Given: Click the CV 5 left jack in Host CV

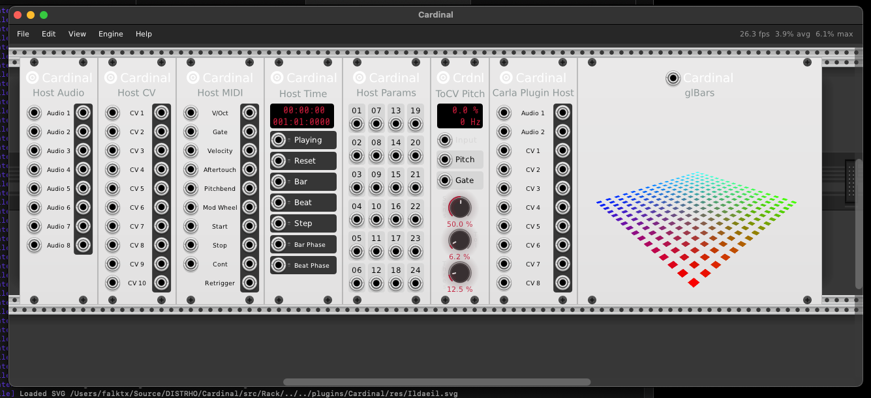Looking at the screenshot, I should [x=113, y=188].
